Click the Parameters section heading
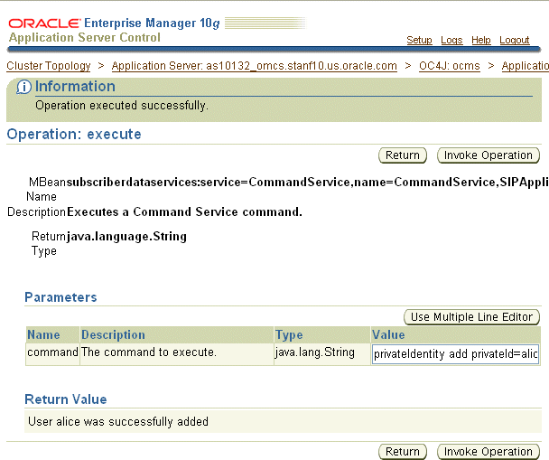The height and width of the screenshot is (460, 549). [x=60, y=297]
